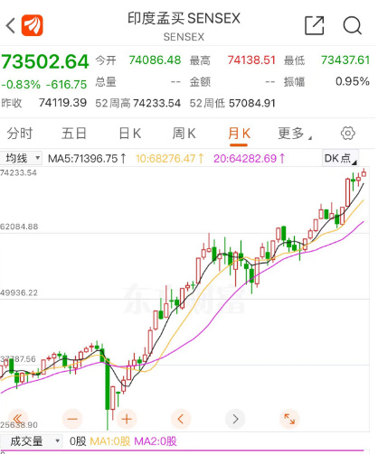Open the search magnifier icon
378x454 pixels.
pyautogui.click(x=353, y=25)
